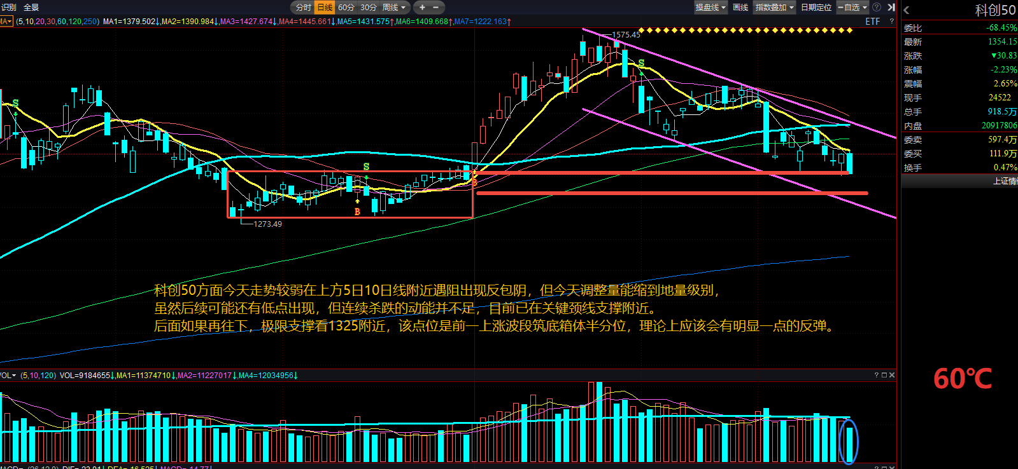Viewport: 1018px width, 469px height.
Task: Select the 日线 daily chart period
Action: [325, 8]
